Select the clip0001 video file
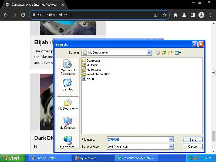The image size is (216, 162). point(90,79)
